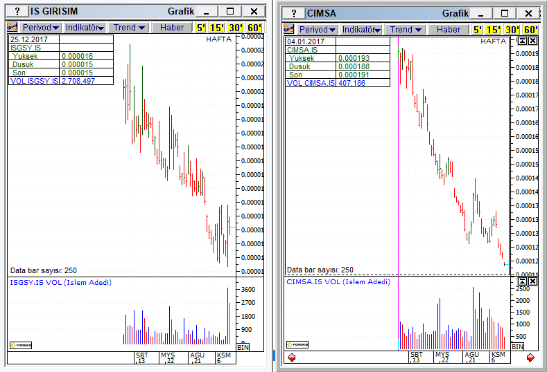Click MYS 22 marker on IS GIRISIM timeline
The image size is (547, 372).
pyautogui.click(x=168, y=357)
